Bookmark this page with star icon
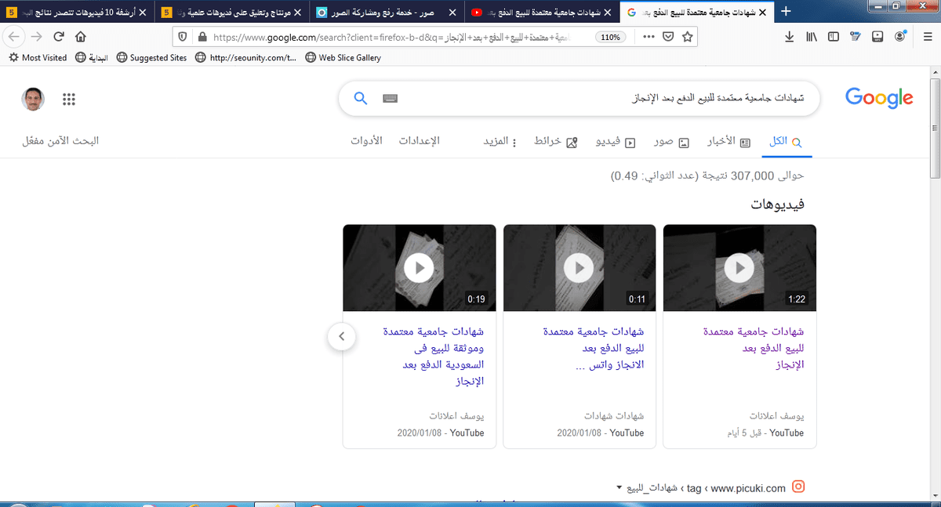 [688, 37]
